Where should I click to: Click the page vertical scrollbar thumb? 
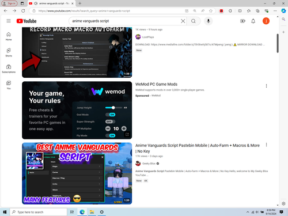[278, 43]
